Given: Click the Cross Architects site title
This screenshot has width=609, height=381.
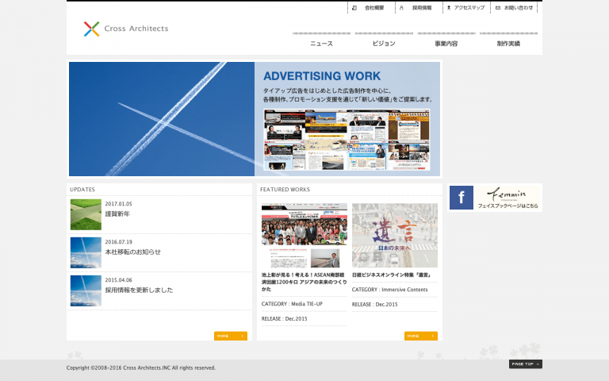Looking at the screenshot, I should coord(136,29).
